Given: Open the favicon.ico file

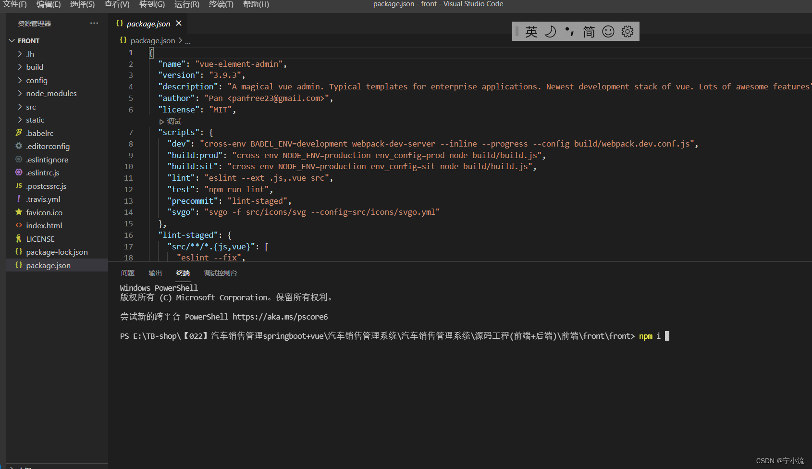Looking at the screenshot, I should [x=58, y=212].
